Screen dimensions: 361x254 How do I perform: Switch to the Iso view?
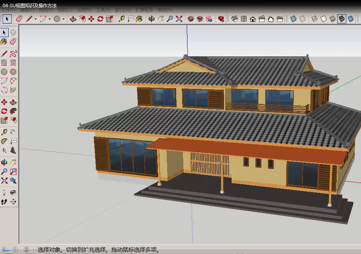[235, 19]
